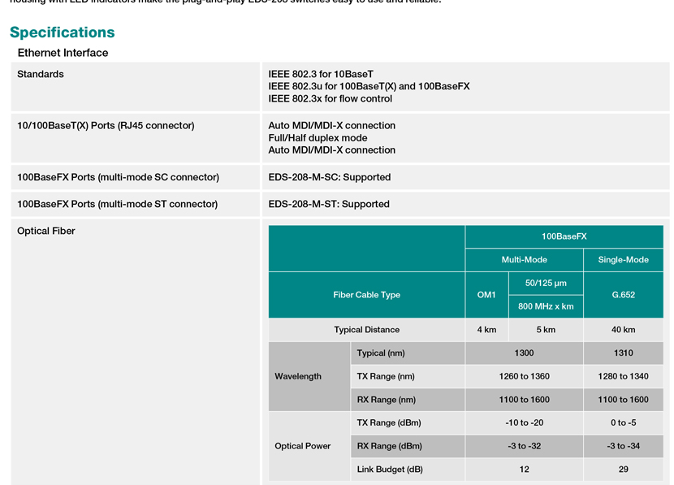Click the Multi-Mode link budget "12"
The height and width of the screenshot is (485, 674).
pyautogui.click(x=524, y=469)
